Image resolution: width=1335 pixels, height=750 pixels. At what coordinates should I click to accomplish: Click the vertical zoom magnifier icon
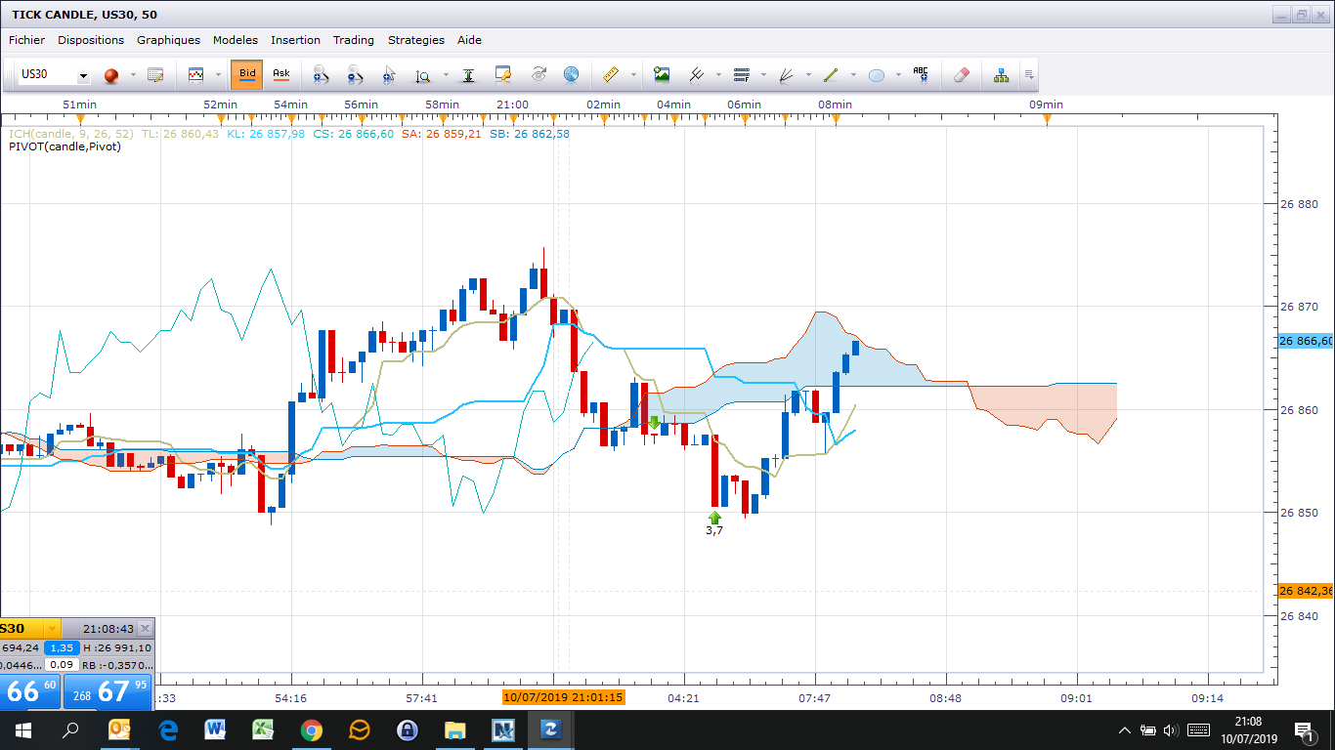pyautogui.click(x=423, y=75)
